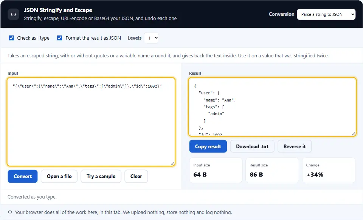Screen dimensions: 363x220
Task: Click Download .txt button
Action: (252, 146)
